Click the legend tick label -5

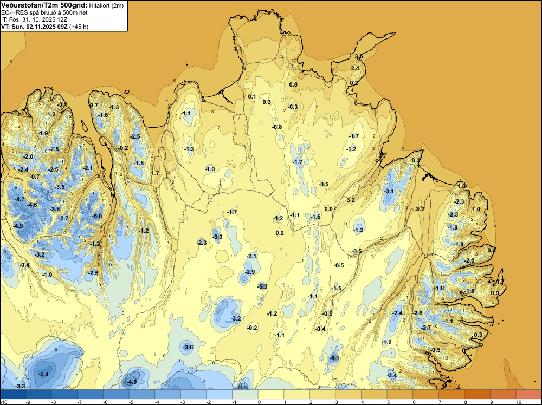point(131,402)
